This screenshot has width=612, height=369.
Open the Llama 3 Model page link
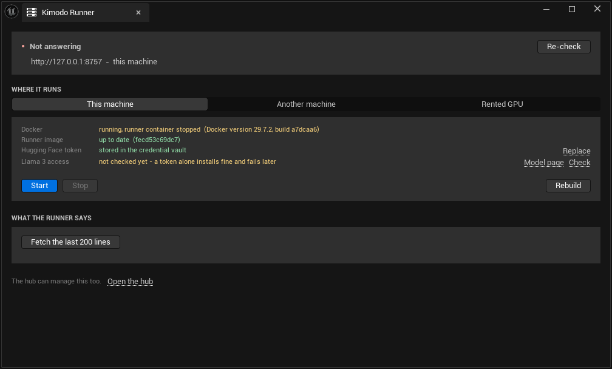[544, 162]
